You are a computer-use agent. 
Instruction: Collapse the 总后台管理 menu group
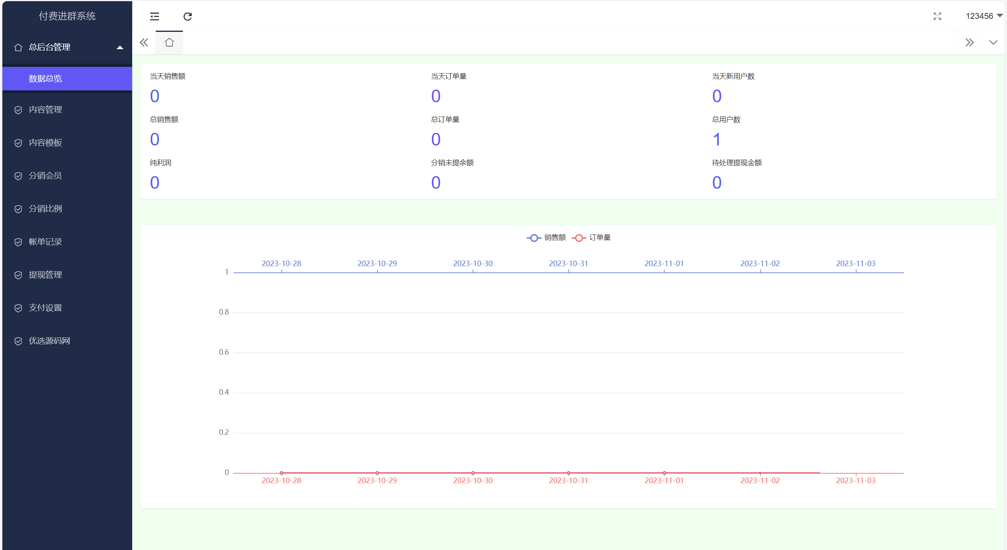point(67,47)
